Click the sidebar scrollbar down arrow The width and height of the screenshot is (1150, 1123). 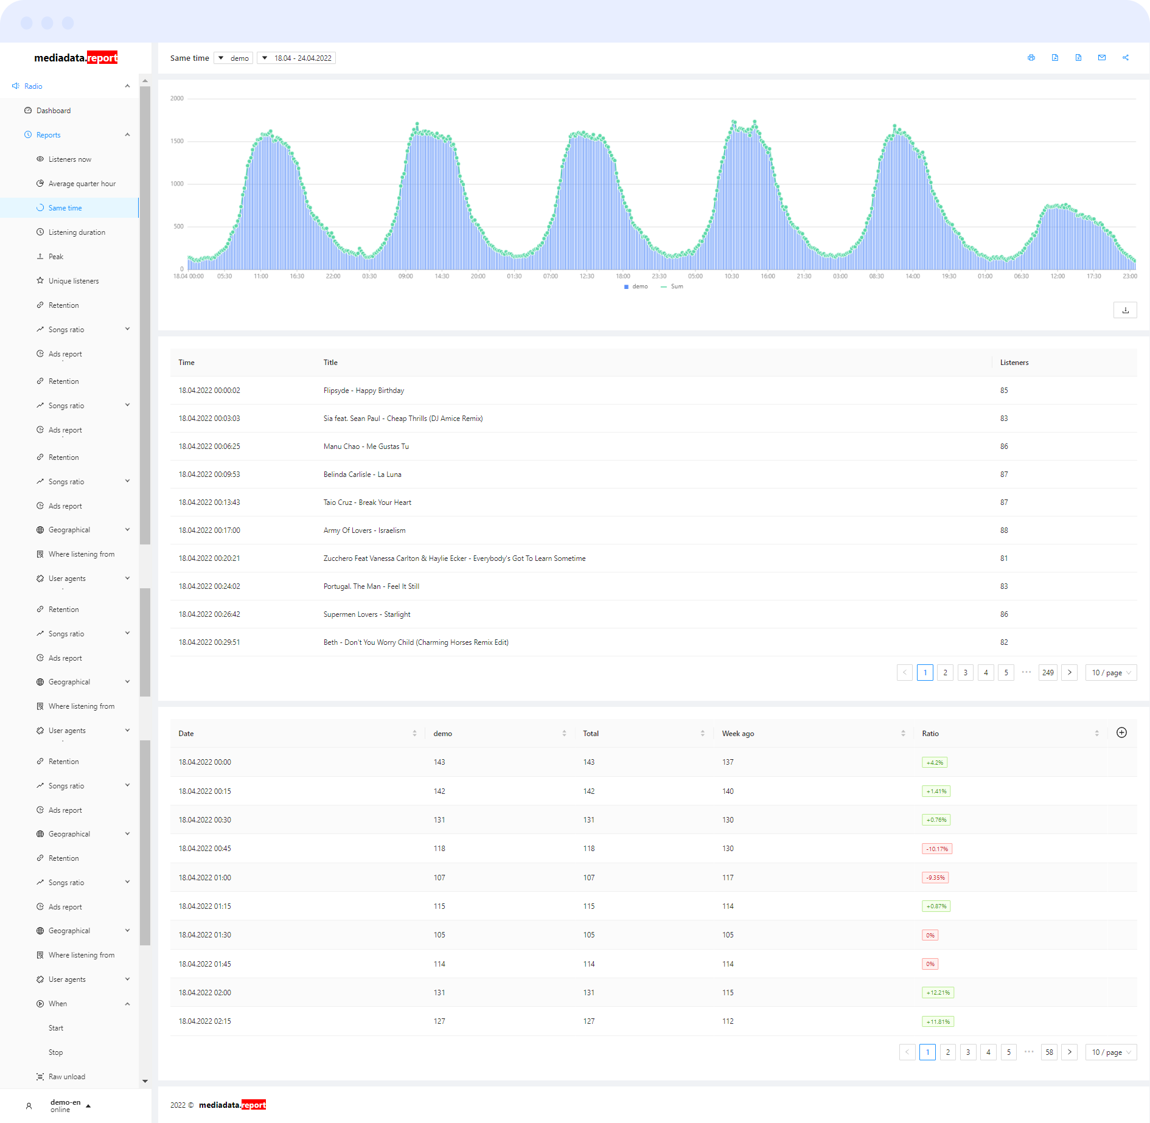click(145, 1081)
